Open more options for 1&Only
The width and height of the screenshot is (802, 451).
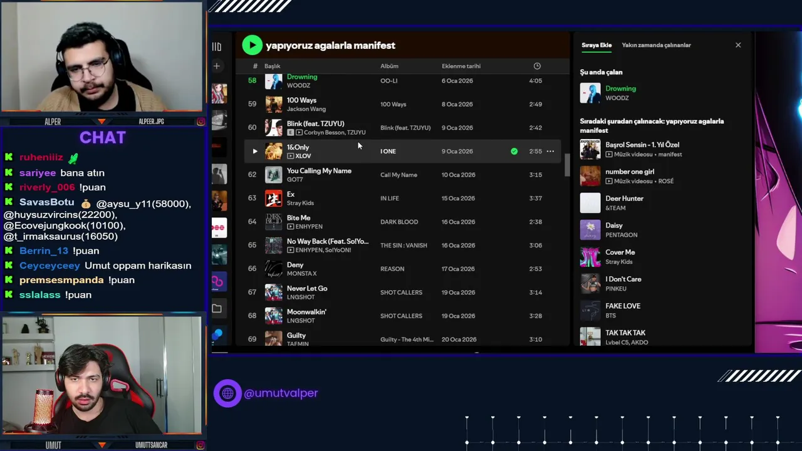point(550,151)
